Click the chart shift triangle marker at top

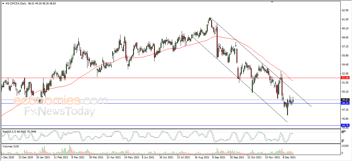[x=272, y=2]
